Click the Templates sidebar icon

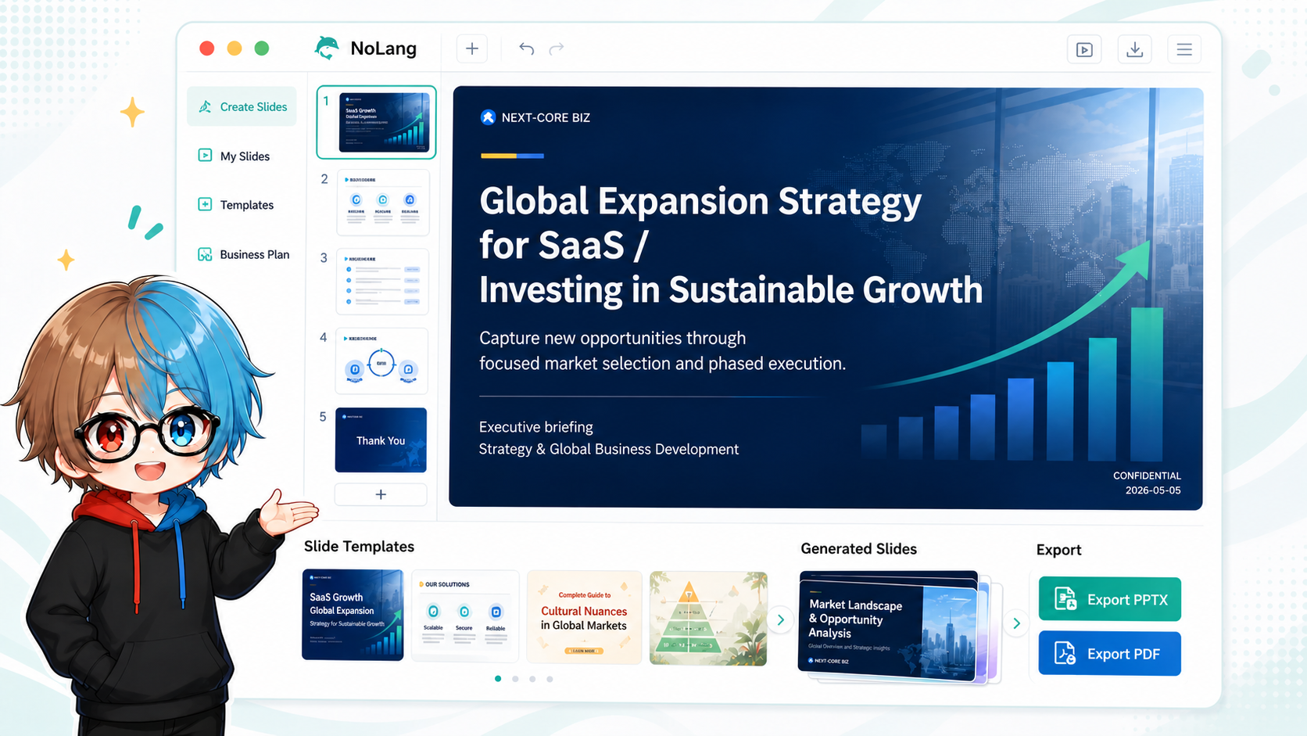205,204
